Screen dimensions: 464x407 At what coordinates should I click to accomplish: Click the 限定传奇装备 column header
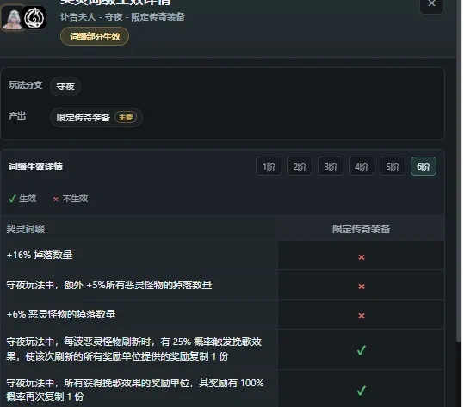pyautogui.click(x=361, y=229)
